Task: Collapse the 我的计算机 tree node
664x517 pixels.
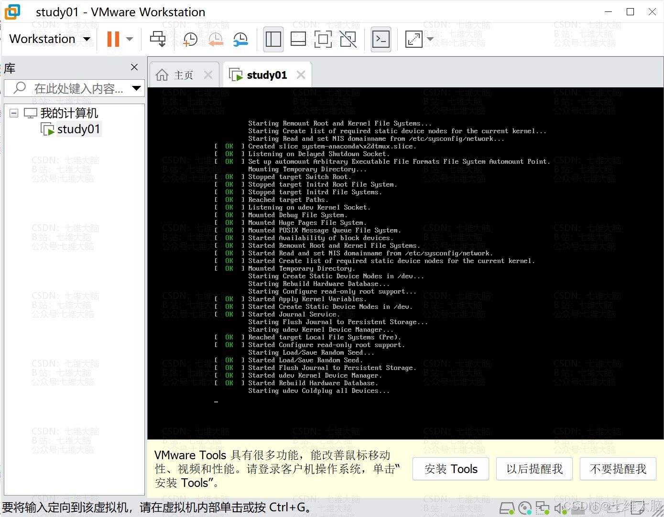Action: [14, 113]
